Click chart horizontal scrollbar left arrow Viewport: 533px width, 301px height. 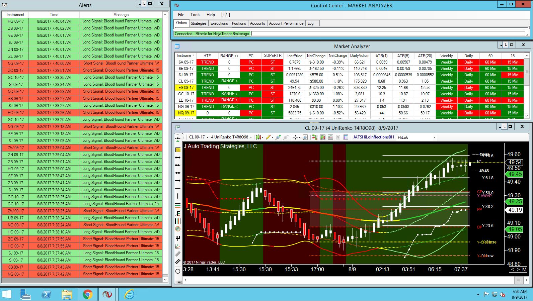click(185, 280)
